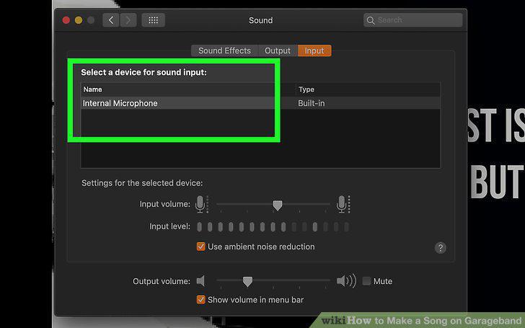This screenshot has height=328, width=525.
Task: Click the Sound window title
Action: click(x=260, y=20)
